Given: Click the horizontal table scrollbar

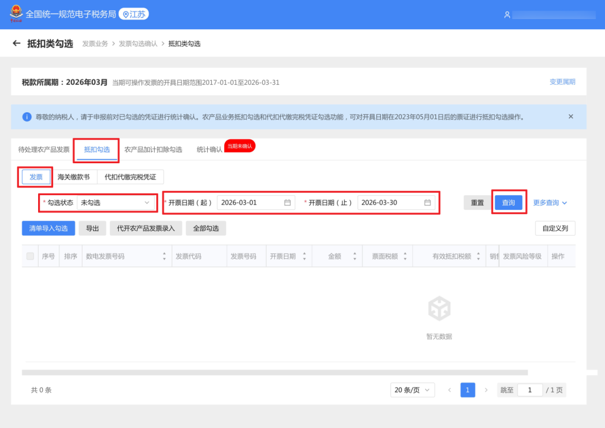Looking at the screenshot, I should click(x=274, y=372).
